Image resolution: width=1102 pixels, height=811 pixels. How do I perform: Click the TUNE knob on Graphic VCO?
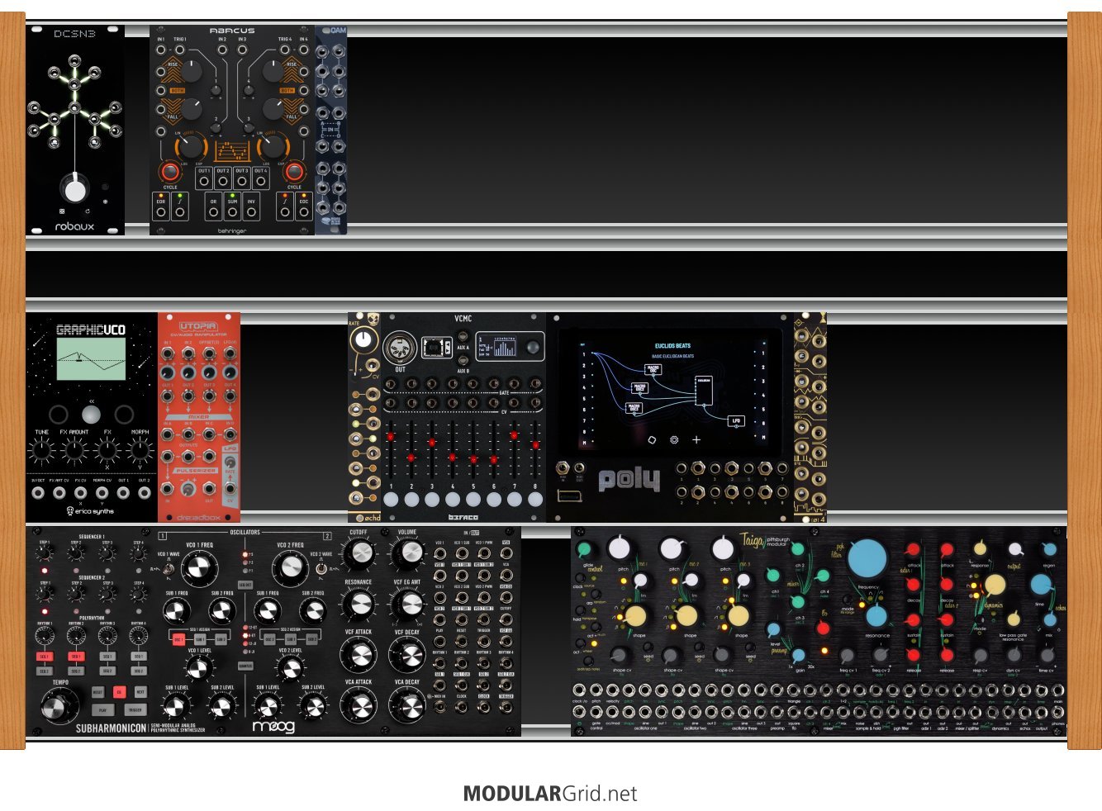click(x=41, y=451)
